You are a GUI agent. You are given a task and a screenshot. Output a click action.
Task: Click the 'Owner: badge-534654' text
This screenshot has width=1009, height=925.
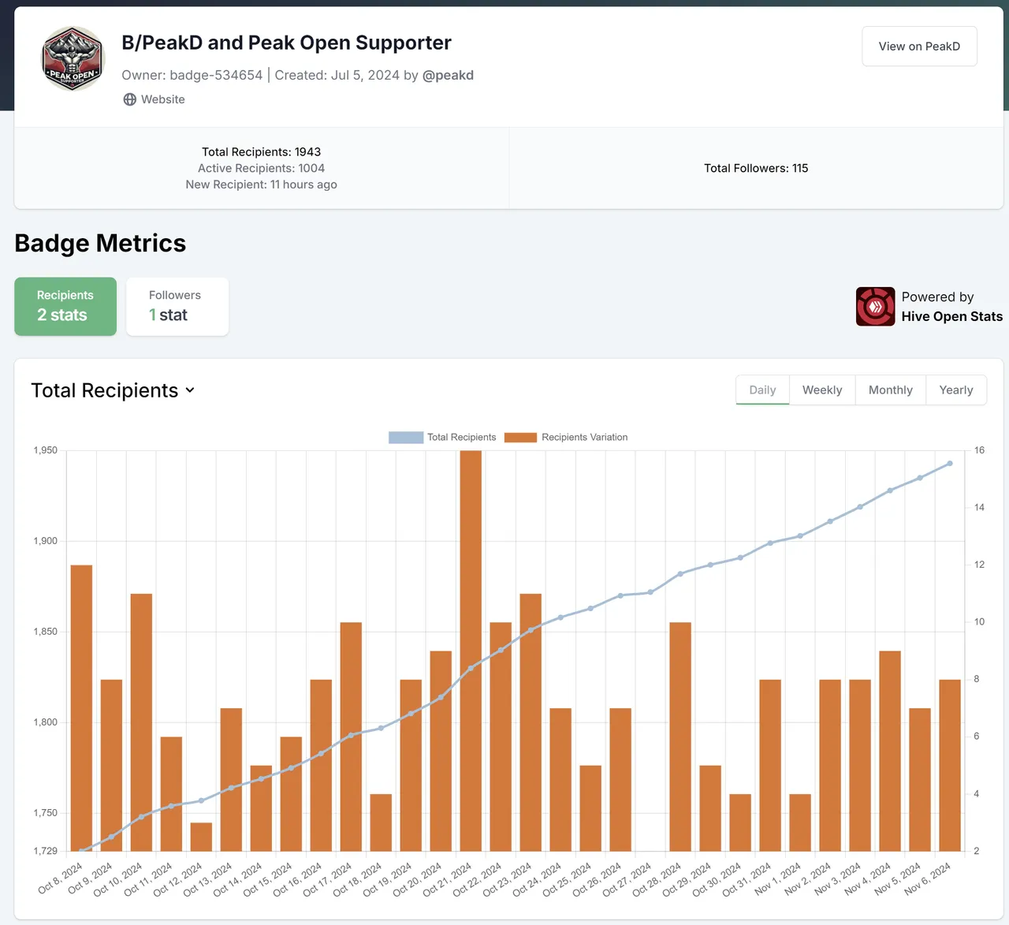[192, 75]
